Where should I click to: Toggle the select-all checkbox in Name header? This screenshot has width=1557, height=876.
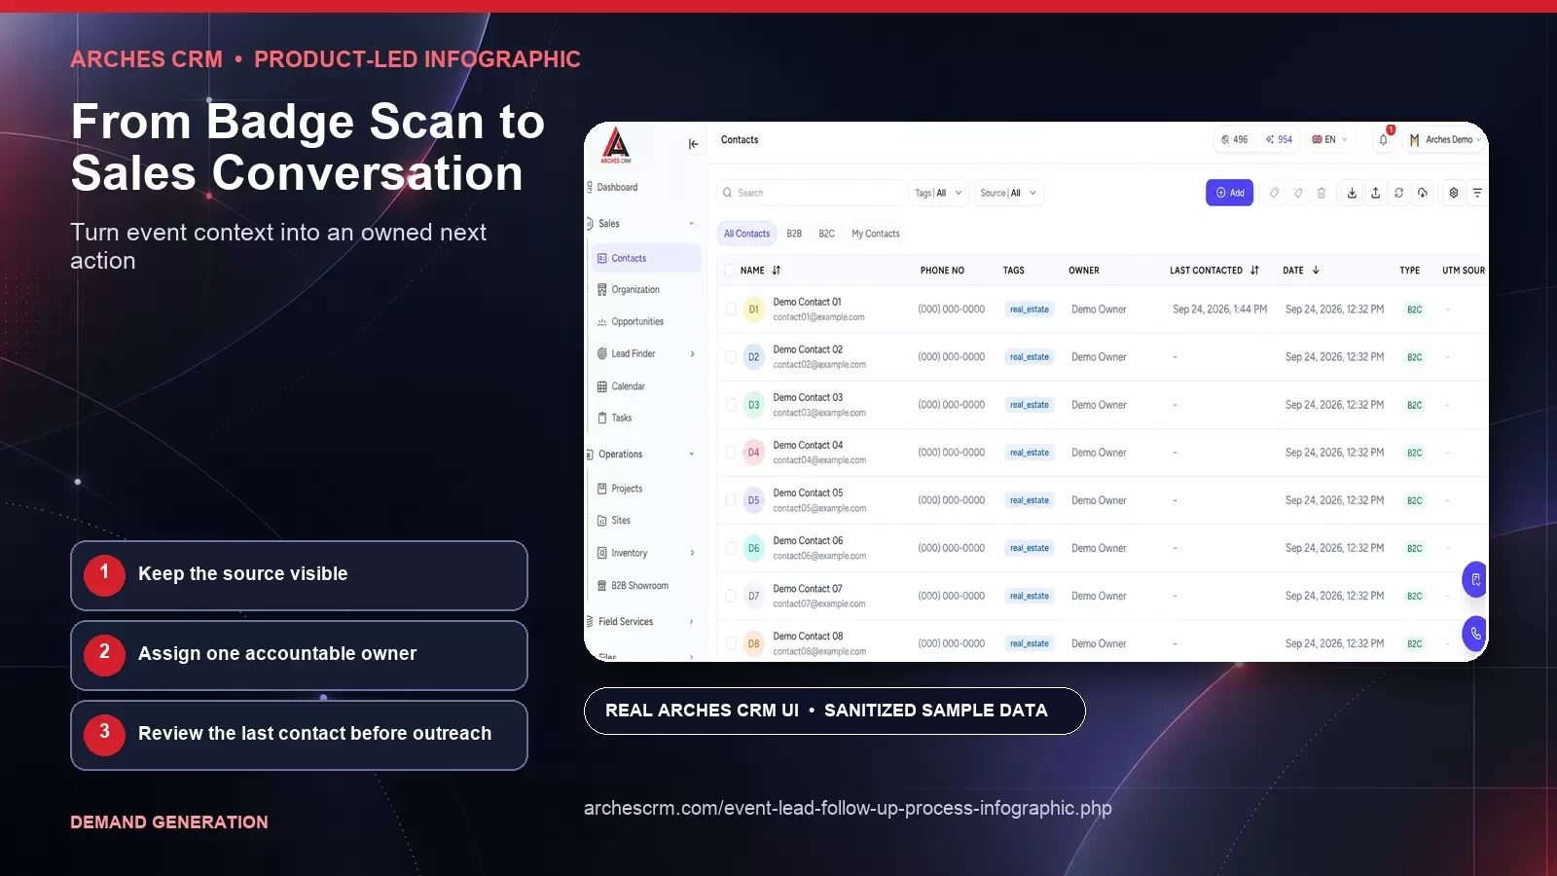730,271
